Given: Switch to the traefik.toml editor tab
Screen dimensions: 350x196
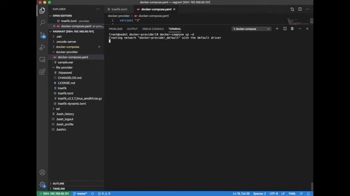Looking at the screenshot, I should pos(119,9).
